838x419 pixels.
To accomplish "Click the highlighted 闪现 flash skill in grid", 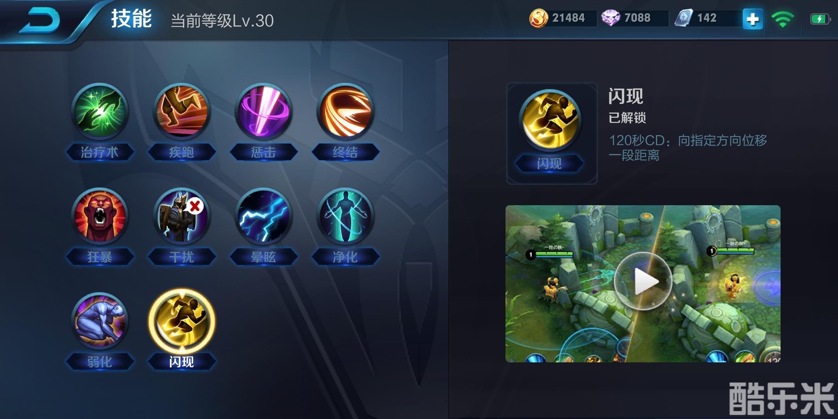I will click(x=182, y=321).
